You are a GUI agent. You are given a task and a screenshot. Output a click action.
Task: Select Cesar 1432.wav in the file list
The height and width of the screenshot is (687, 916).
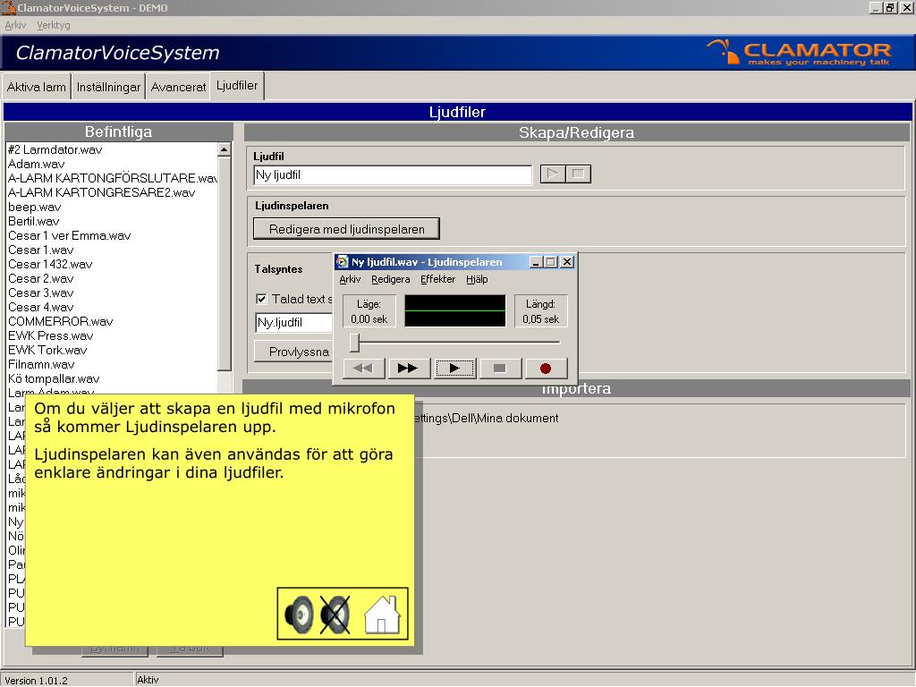50,264
